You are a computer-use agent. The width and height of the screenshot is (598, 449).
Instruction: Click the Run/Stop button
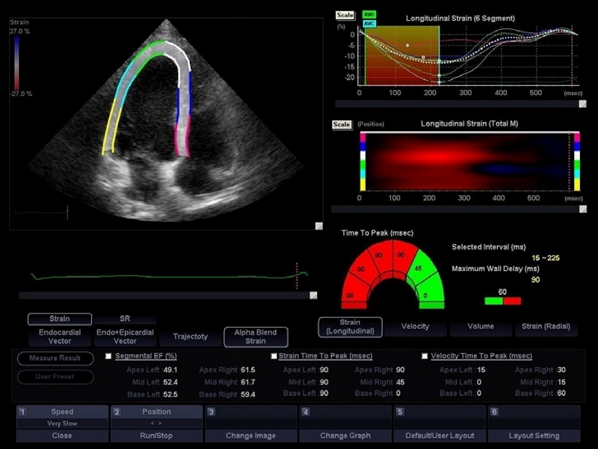[156, 436]
